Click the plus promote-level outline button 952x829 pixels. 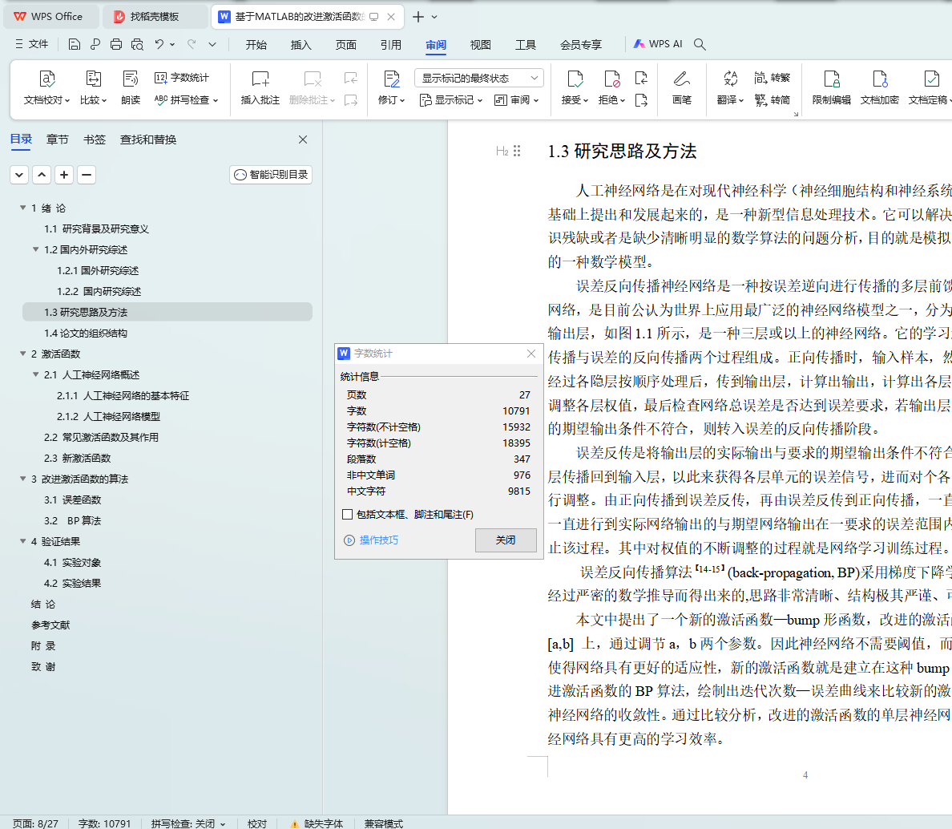click(x=64, y=175)
